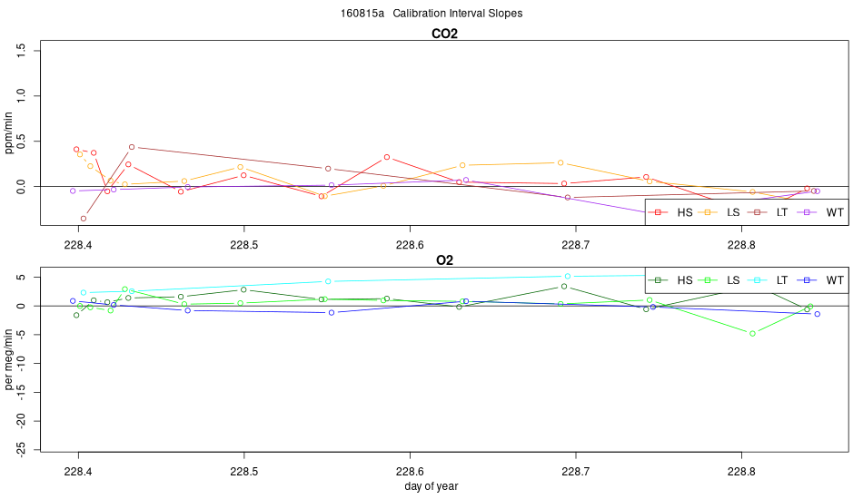The image size is (863, 499).
Task: Click the CO2 plot title
Action: [x=445, y=34]
